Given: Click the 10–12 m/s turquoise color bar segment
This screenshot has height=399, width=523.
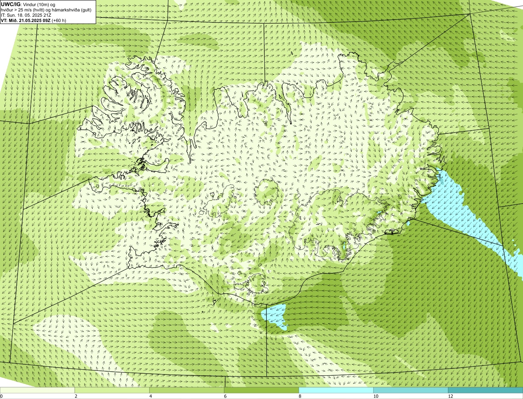Looking at the screenshot, I should (411, 390).
